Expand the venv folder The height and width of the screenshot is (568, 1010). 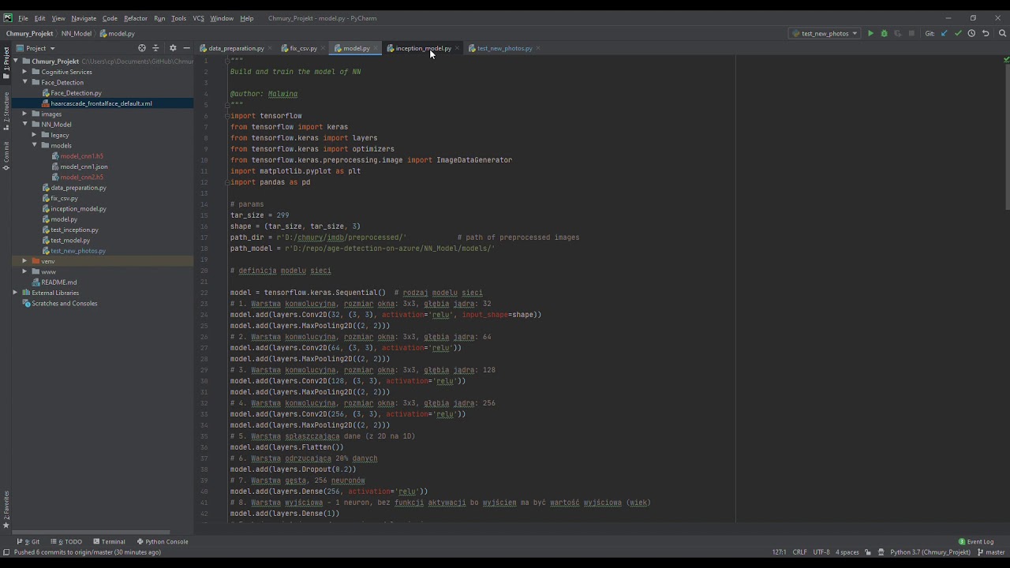click(24, 261)
